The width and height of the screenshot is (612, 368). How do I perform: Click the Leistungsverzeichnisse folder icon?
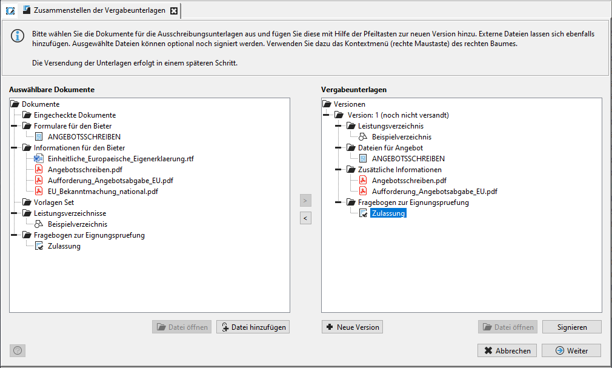[x=27, y=213]
